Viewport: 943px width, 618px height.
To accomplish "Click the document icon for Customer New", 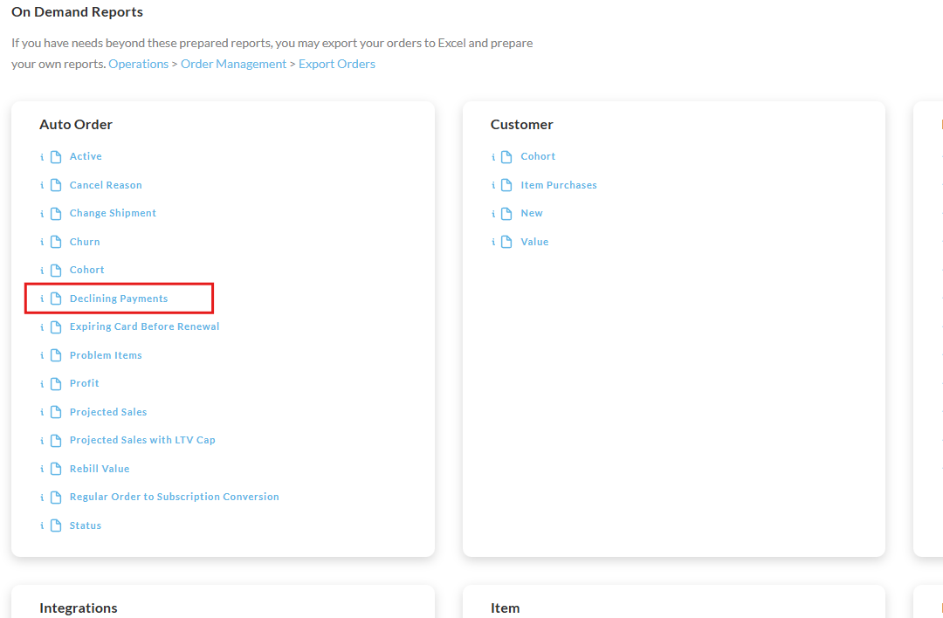I will (507, 213).
